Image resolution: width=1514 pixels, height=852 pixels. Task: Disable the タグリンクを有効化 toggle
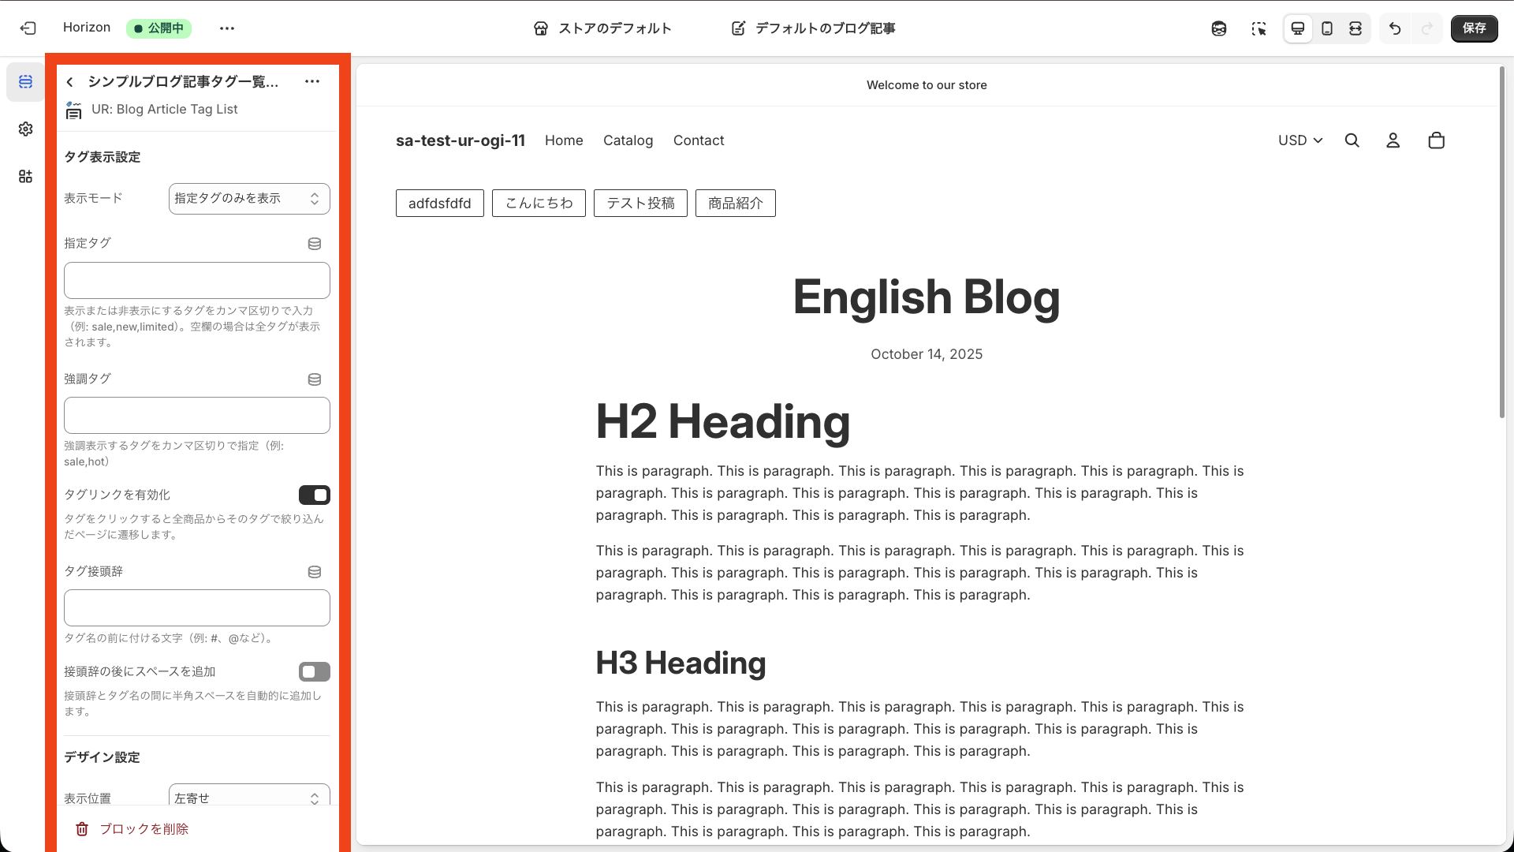coord(314,495)
